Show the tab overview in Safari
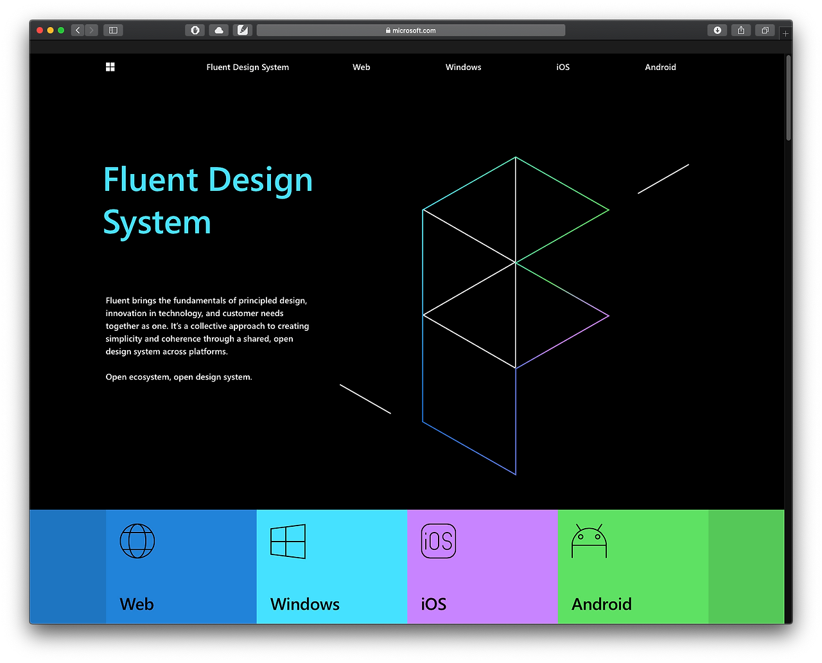This screenshot has width=822, height=663. click(765, 30)
